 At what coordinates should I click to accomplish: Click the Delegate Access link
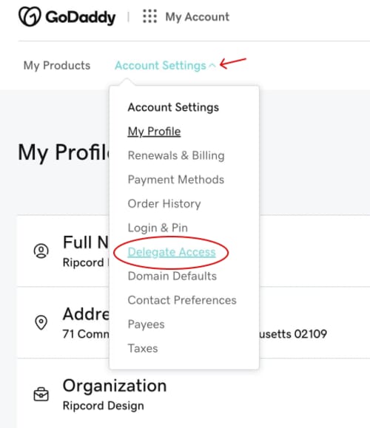172,252
